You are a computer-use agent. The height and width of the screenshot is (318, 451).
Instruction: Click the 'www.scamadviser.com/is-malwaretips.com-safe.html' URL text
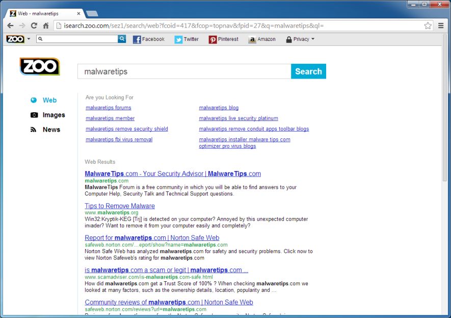[x=149, y=277]
